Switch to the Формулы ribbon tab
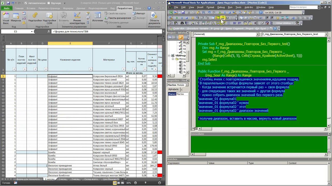 (68, 8)
